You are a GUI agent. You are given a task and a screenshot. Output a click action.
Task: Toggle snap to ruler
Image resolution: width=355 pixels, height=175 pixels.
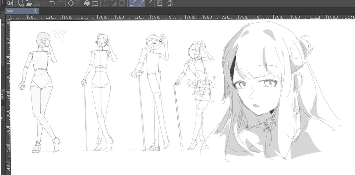click(x=133, y=3)
